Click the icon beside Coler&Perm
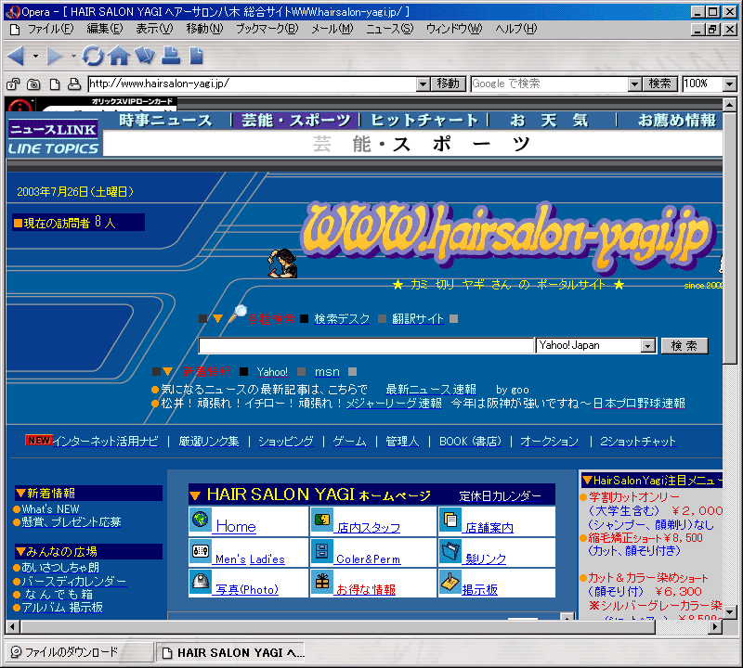The image size is (743, 668). (321, 550)
